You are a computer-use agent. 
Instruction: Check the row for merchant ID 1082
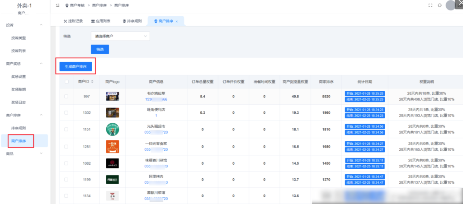click(66, 163)
